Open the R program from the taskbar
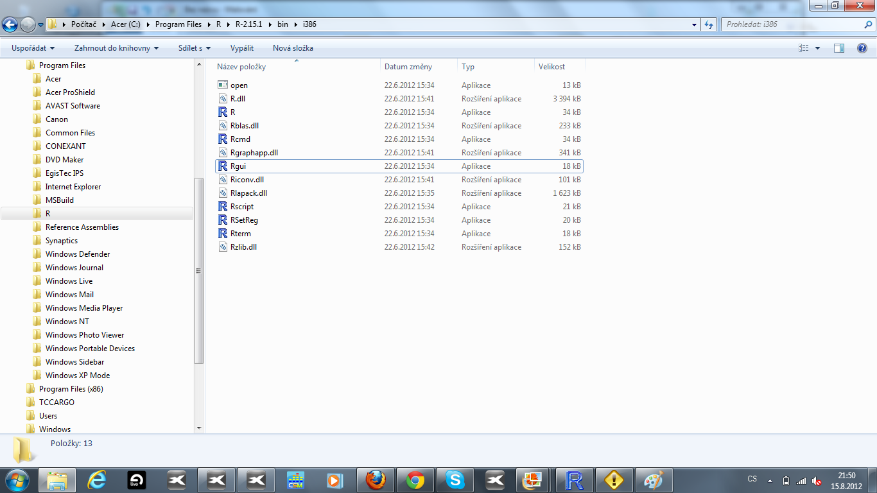The image size is (877, 493). click(x=574, y=480)
